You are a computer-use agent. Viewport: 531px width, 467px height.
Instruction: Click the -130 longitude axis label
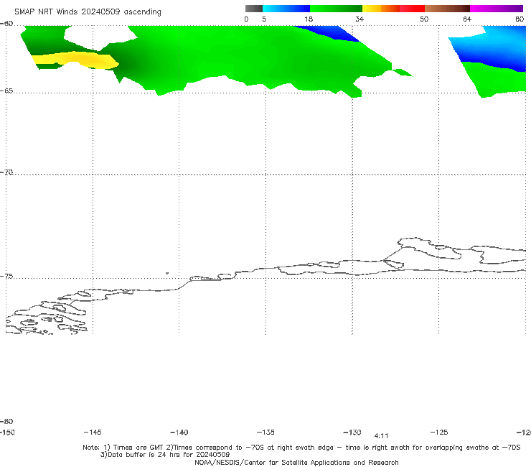(352, 432)
